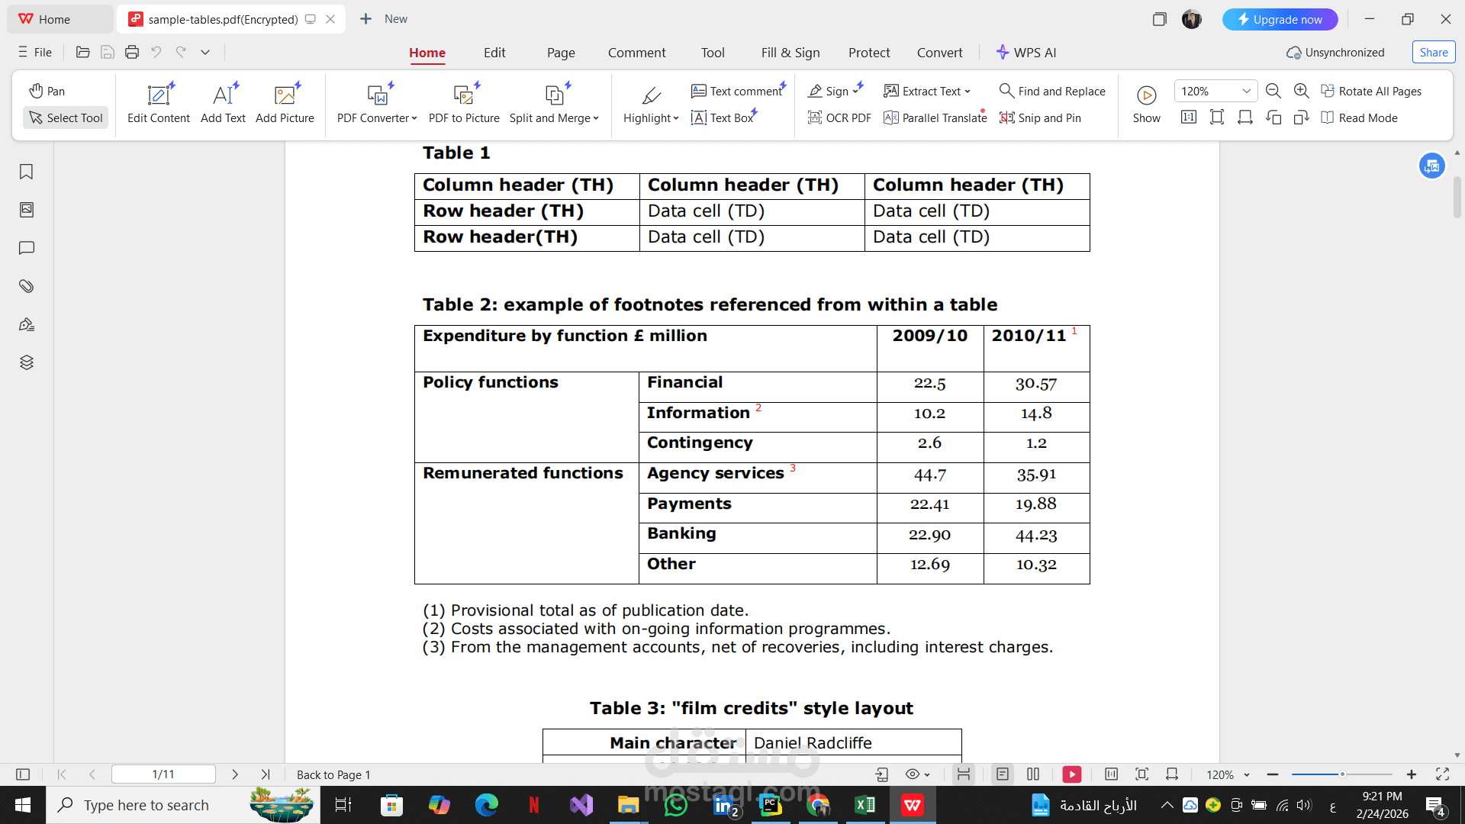
Task: Open the Comments sidebar panel
Action: pyautogui.click(x=26, y=248)
